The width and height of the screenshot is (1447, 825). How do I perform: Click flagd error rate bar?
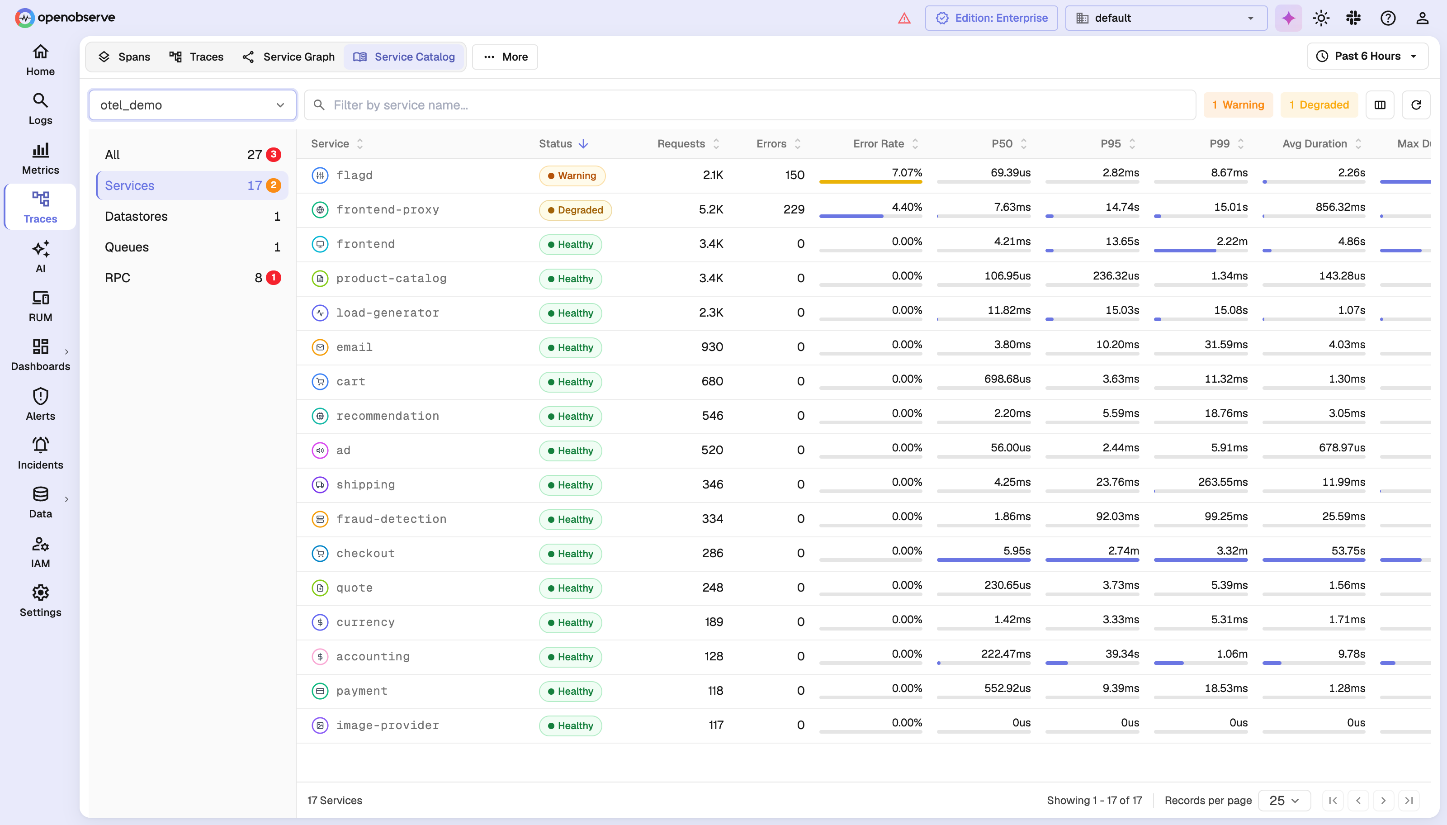click(870, 181)
